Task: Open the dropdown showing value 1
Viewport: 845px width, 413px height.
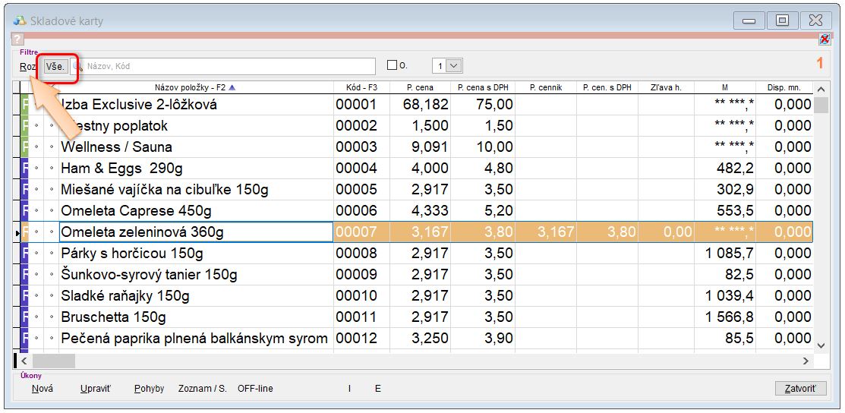Action: 454,66
